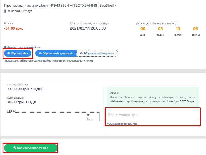
Task: Click the cloud icon in Зберегти в мої документи
Action: pos(81,54)
